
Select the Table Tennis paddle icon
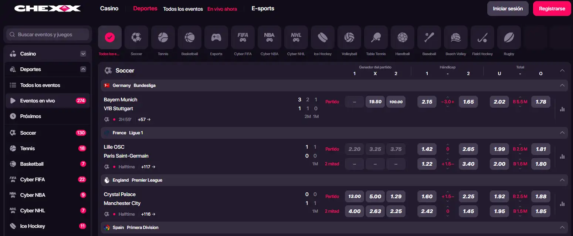pyautogui.click(x=376, y=37)
